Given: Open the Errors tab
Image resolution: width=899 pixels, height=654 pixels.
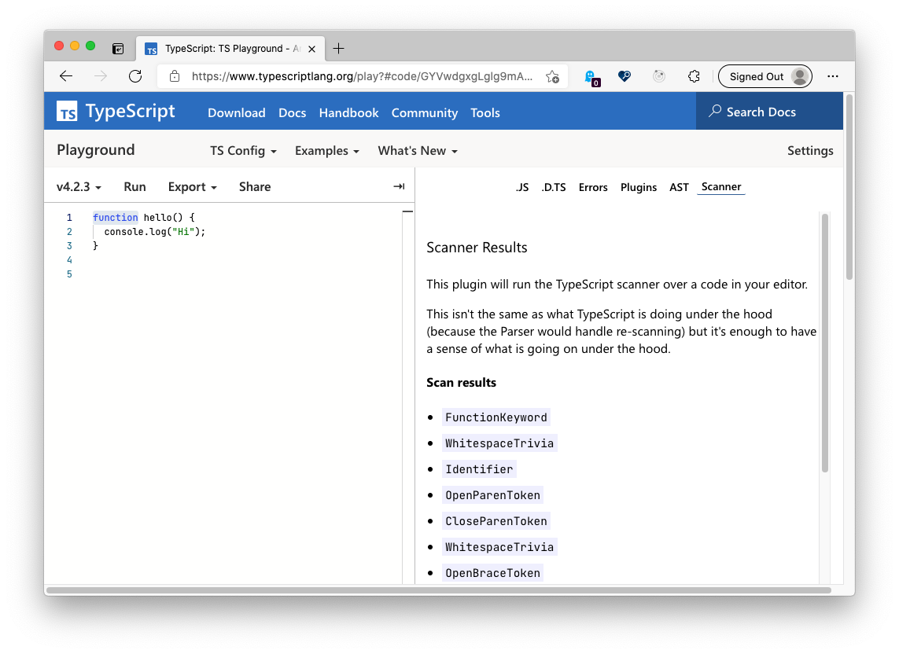Looking at the screenshot, I should [593, 187].
